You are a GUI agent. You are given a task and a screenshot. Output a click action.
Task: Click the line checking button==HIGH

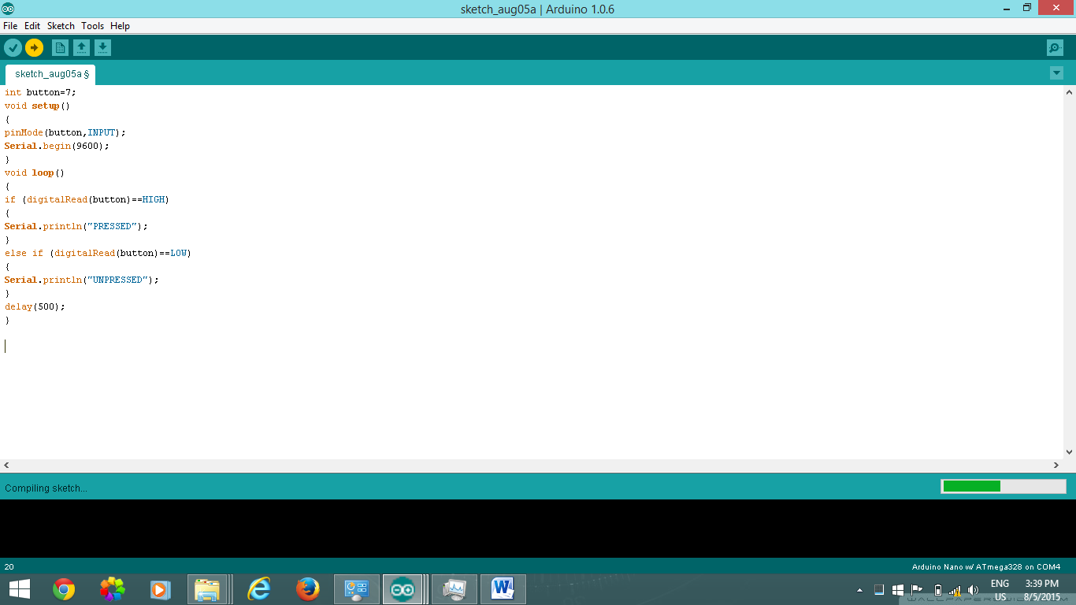[x=87, y=199]
